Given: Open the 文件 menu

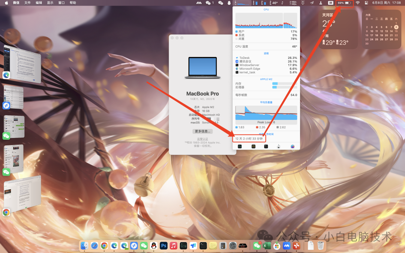Looking at the screenshot, I should (27, 3).
